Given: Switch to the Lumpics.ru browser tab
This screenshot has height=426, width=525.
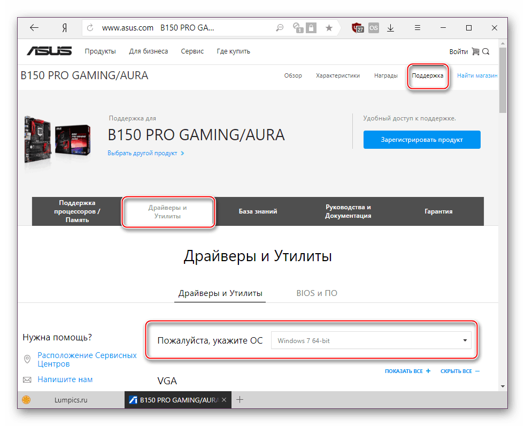Looking at the screenshot, I should 71,400.
